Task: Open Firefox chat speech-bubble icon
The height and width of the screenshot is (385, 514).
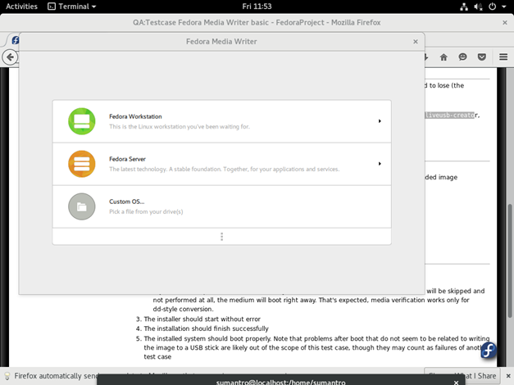Action: pyautogui.click(x=462, y=57)
